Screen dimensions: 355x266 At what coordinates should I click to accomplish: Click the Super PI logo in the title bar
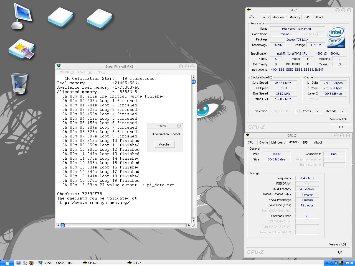(x=59, y=66)
